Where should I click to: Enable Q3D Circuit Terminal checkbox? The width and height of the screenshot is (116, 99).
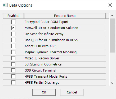pyautogui.click(x=14, y=70)
